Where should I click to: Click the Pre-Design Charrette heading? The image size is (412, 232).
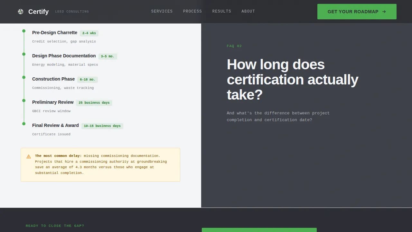click(x=55, y=33)
